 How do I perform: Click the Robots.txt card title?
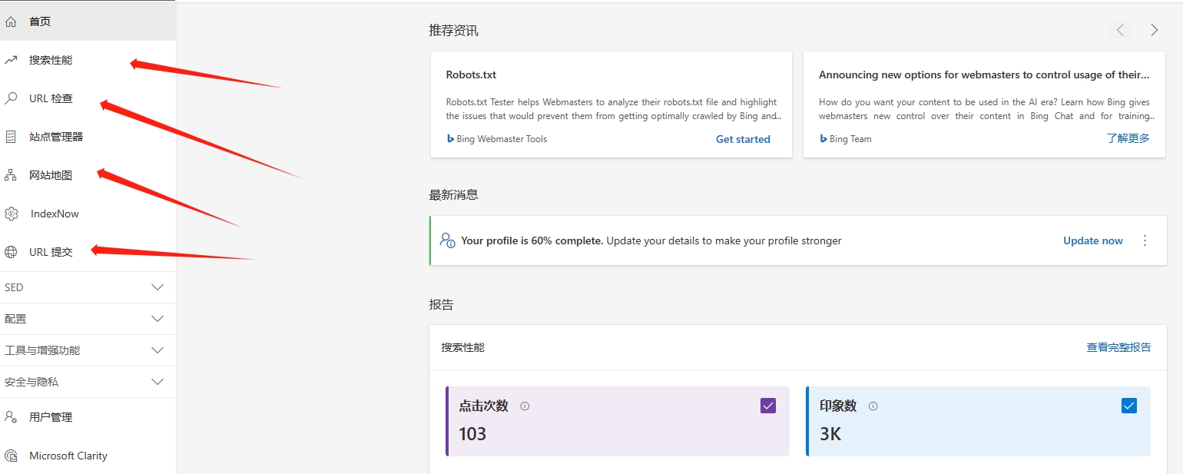point(471,75)
